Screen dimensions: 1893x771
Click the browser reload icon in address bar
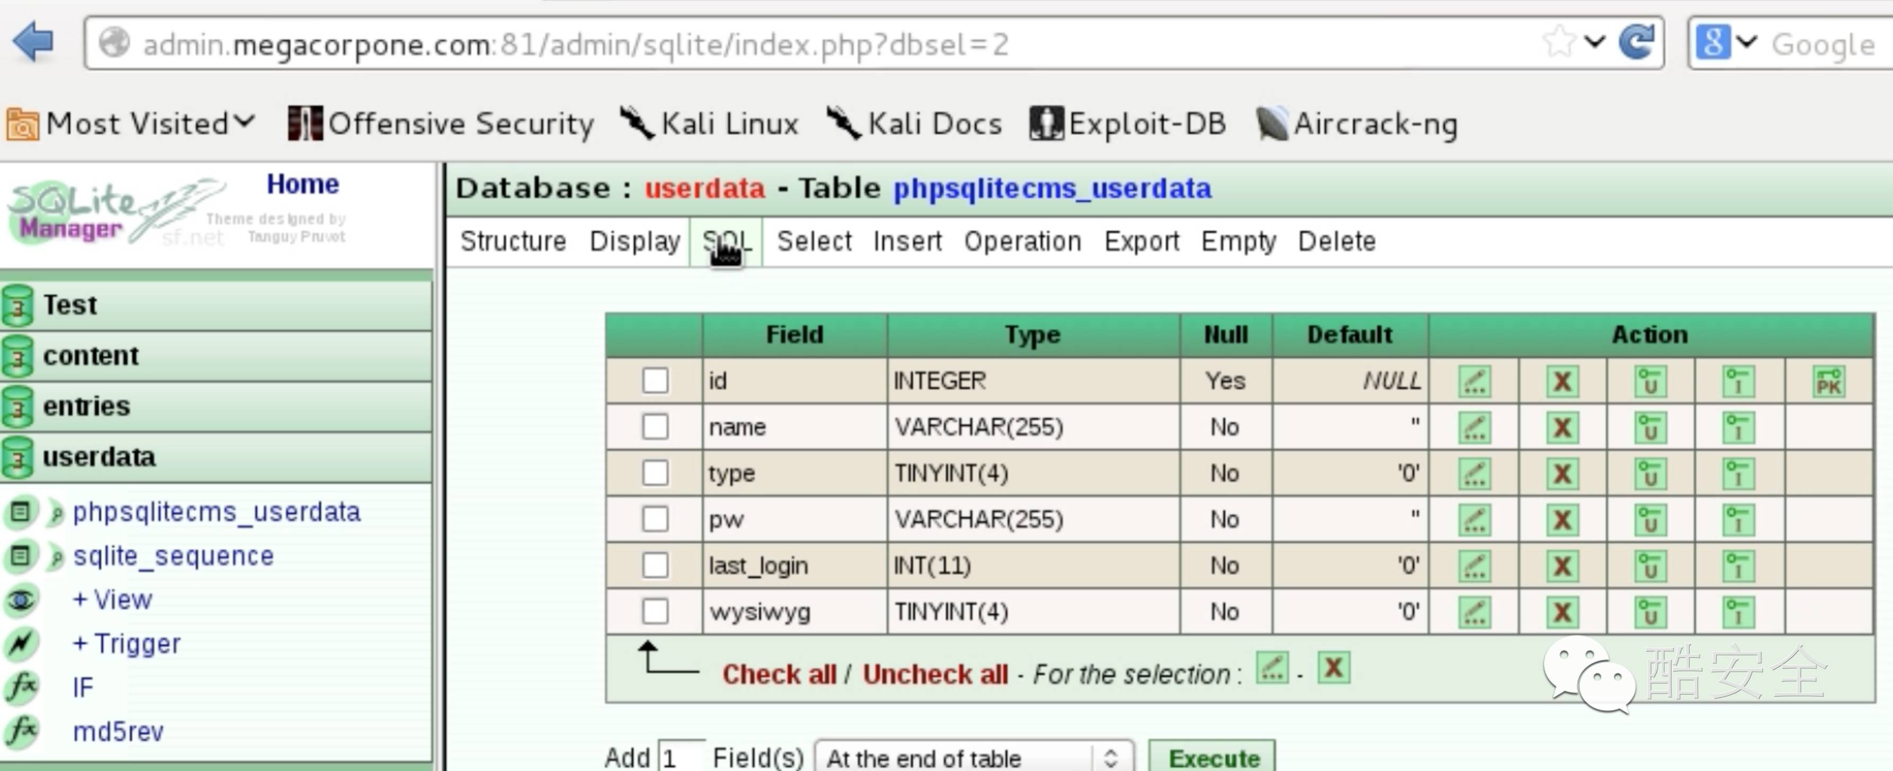pyautogui.click(x=1638, y=42)
